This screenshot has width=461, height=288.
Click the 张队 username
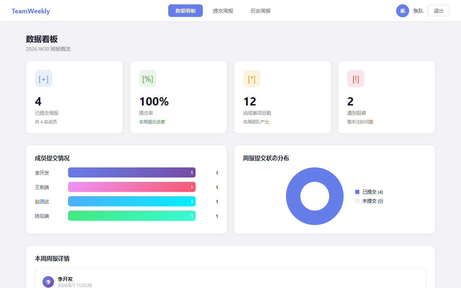pos(418,11)
